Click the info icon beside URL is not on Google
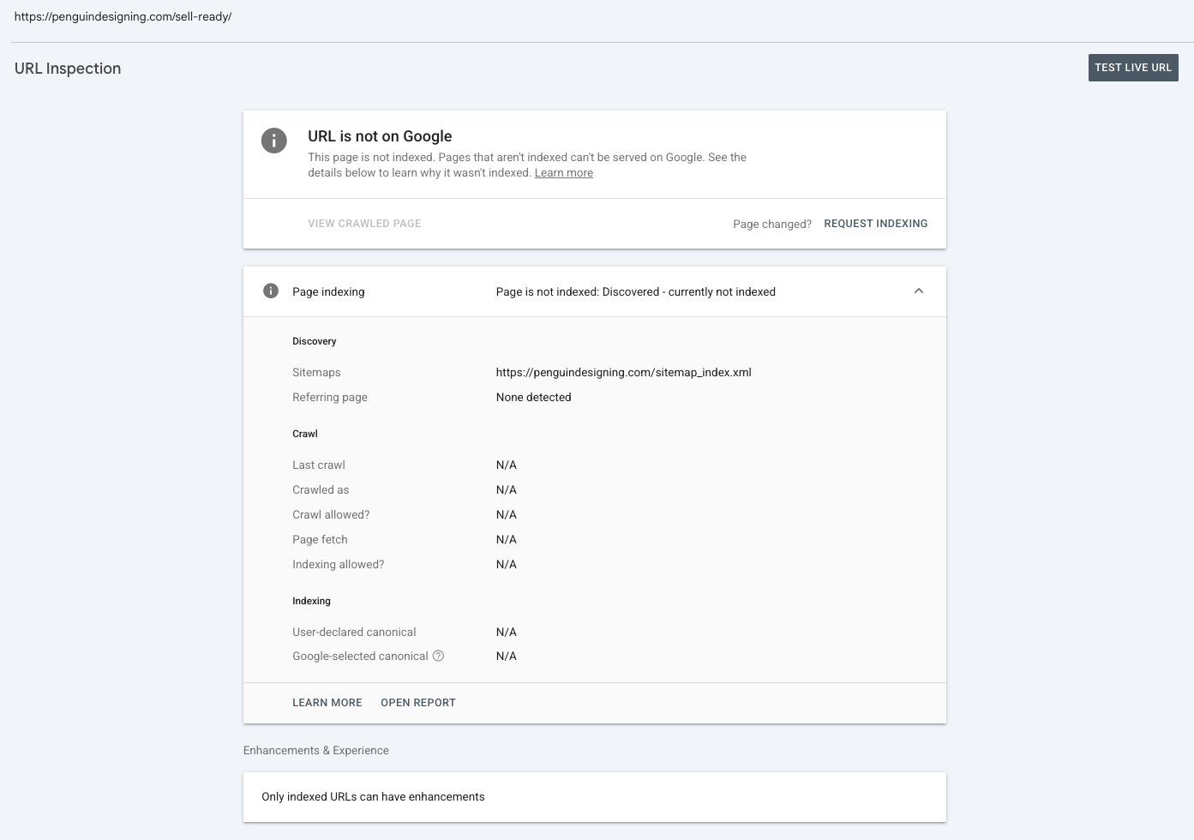 coord(274,141)
